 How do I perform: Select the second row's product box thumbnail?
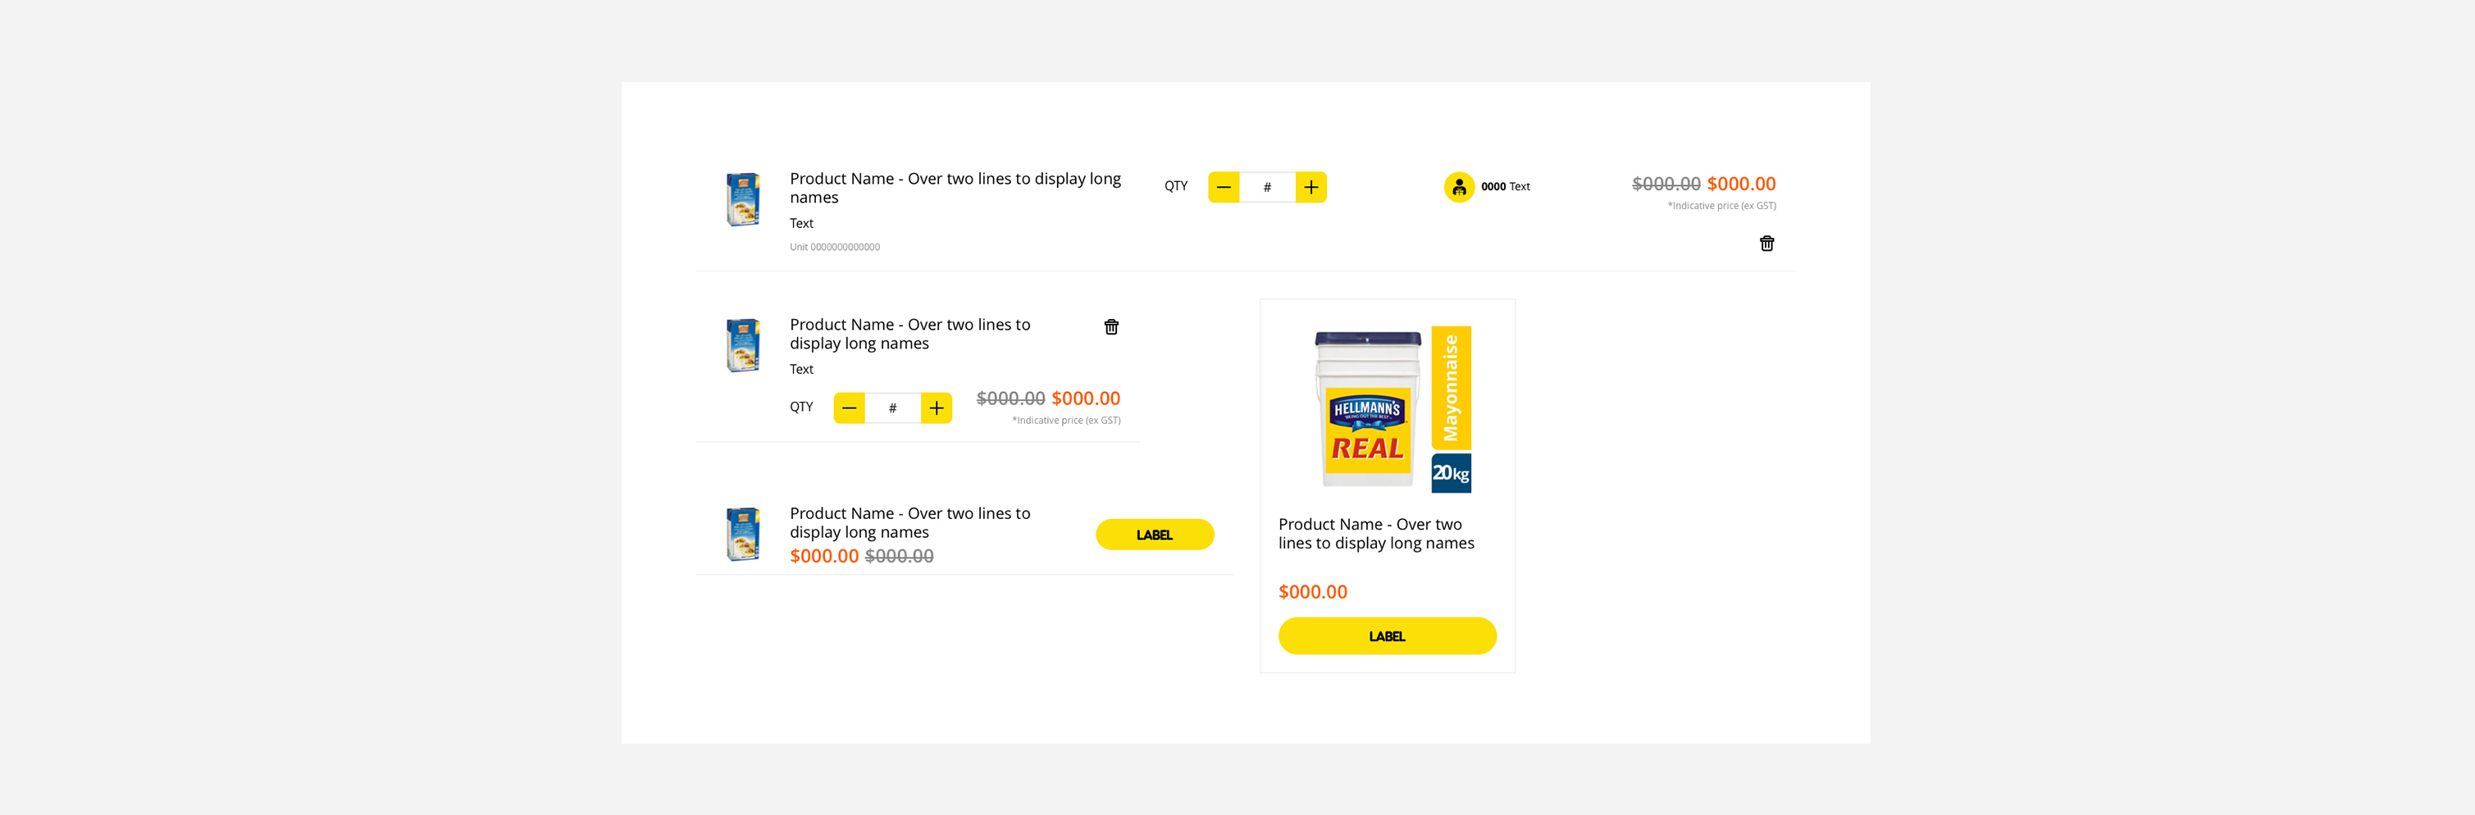click(743, 345)
